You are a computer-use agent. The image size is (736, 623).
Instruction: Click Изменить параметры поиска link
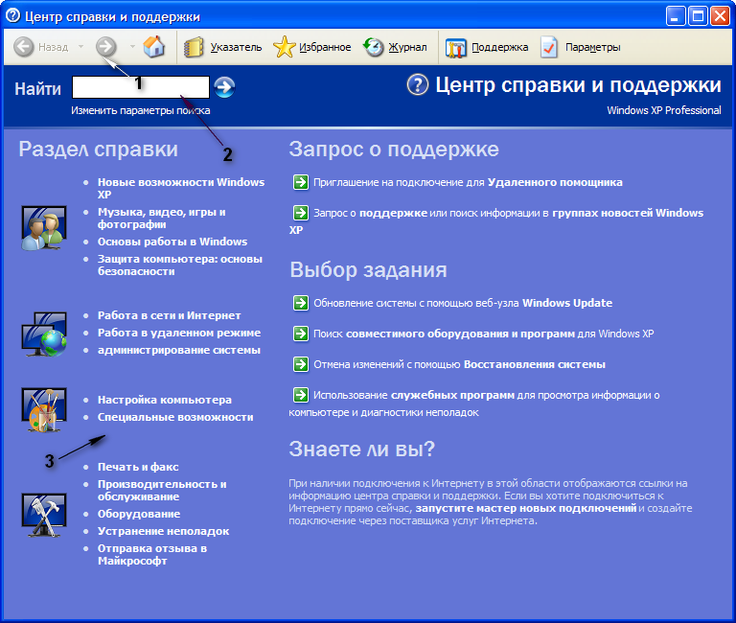pyautogui.click(x=140, y=110)
